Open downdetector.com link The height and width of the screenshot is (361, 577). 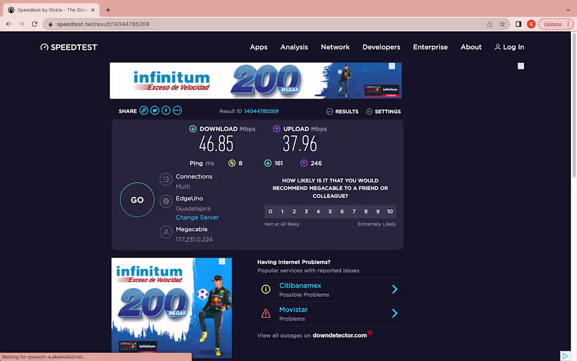(x=340, y=335)
